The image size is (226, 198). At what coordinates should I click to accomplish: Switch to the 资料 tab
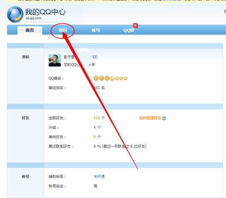click(62, 30)
